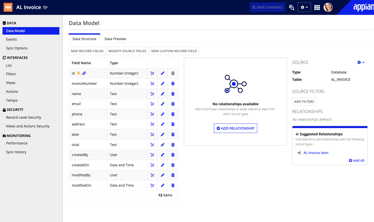Screen dimensions: 374x222
Task: Delete the phone field
Action: [x=173, y=114]
